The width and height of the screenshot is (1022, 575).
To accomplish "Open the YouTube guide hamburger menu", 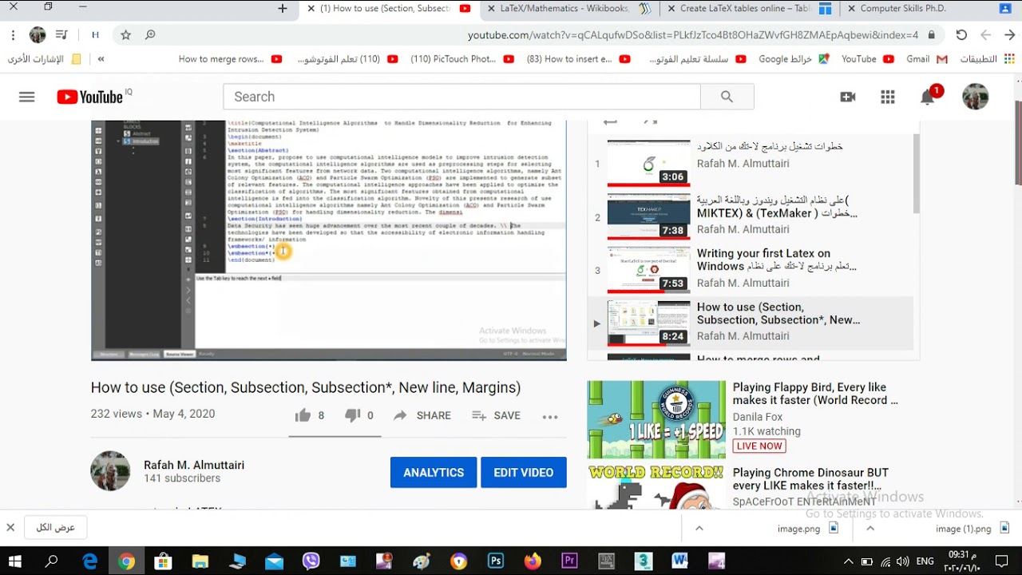I will [x=26, y=97].
